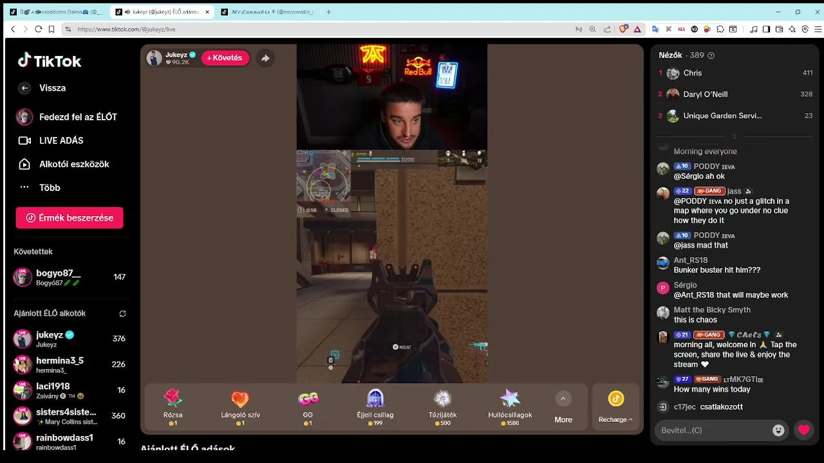
Task: Select viewer Daryl O'Neill
Action: click(735, 95)
